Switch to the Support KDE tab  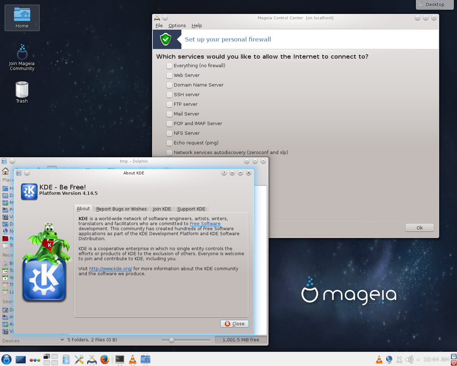(x=191, y=209)
